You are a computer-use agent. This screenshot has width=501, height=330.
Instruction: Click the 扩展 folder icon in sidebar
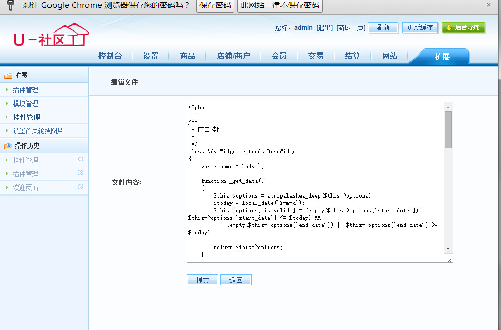(x=8, y=76)
